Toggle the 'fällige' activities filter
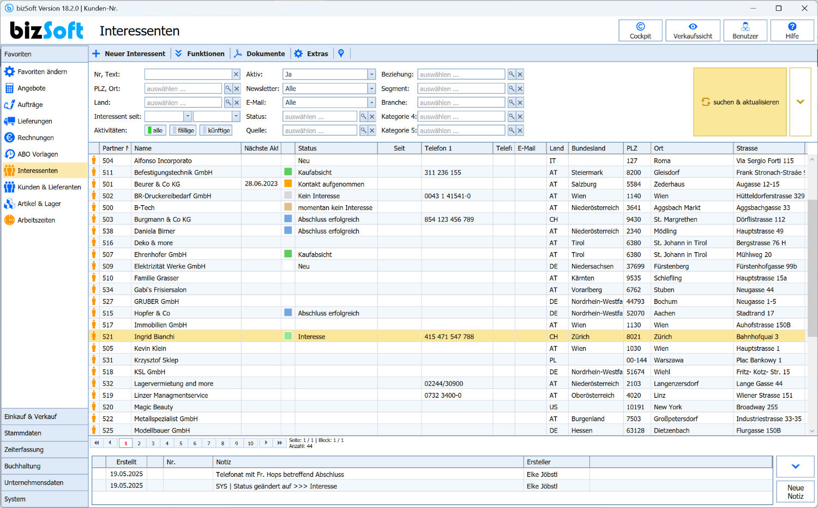Viewport: 818px width, 508px height. (183, 130)
